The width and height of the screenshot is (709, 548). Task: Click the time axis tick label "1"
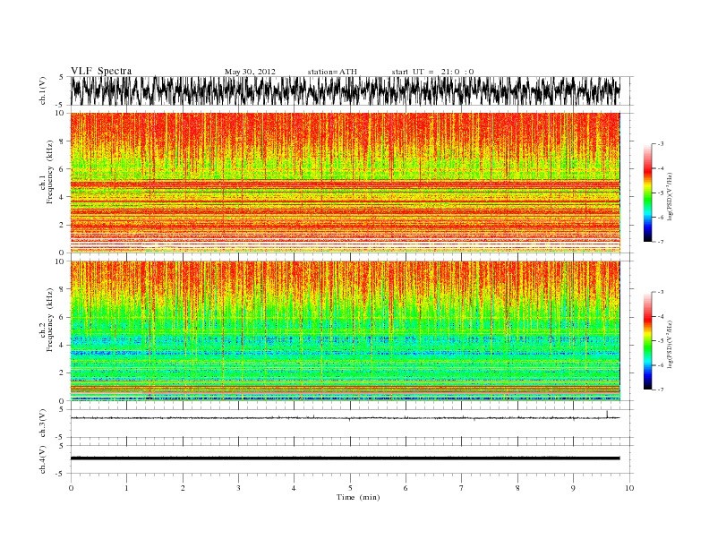[x=126, y=488]
